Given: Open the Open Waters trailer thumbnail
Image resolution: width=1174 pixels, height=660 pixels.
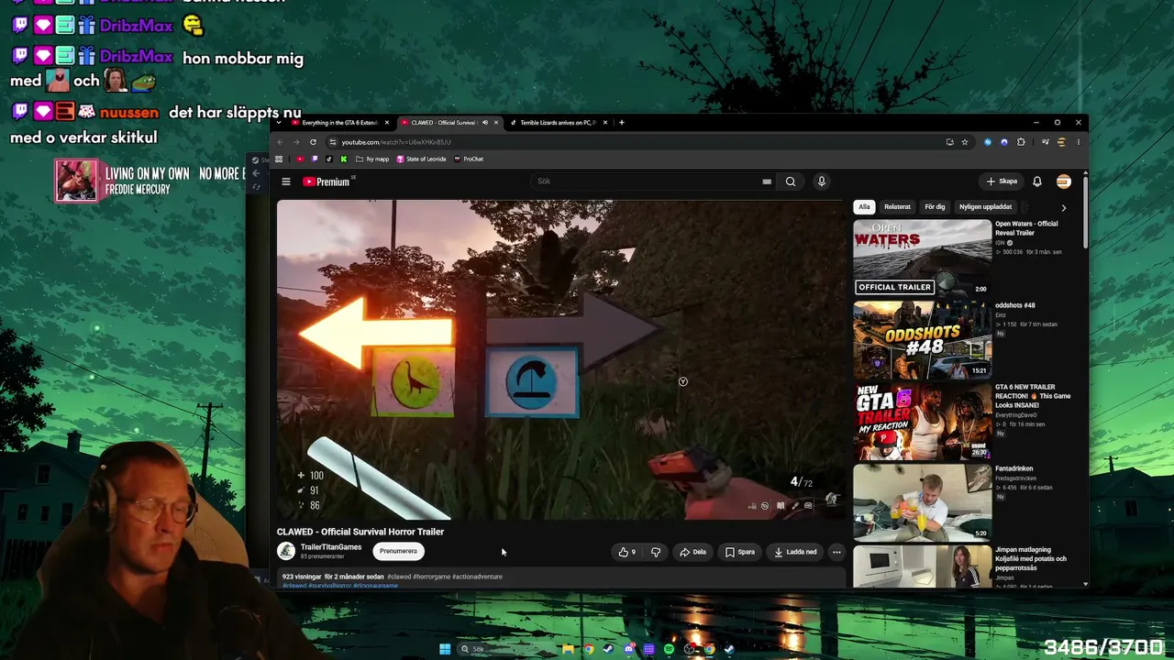Looking at the screenshot, I should (922, 258).
